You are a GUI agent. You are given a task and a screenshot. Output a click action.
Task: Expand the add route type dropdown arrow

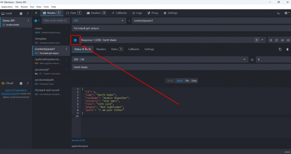[39, 21]
